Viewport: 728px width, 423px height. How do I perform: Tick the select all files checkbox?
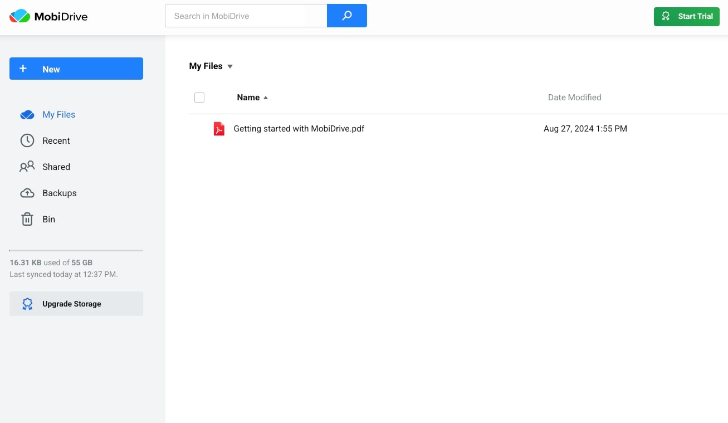[x=199, y=98]
